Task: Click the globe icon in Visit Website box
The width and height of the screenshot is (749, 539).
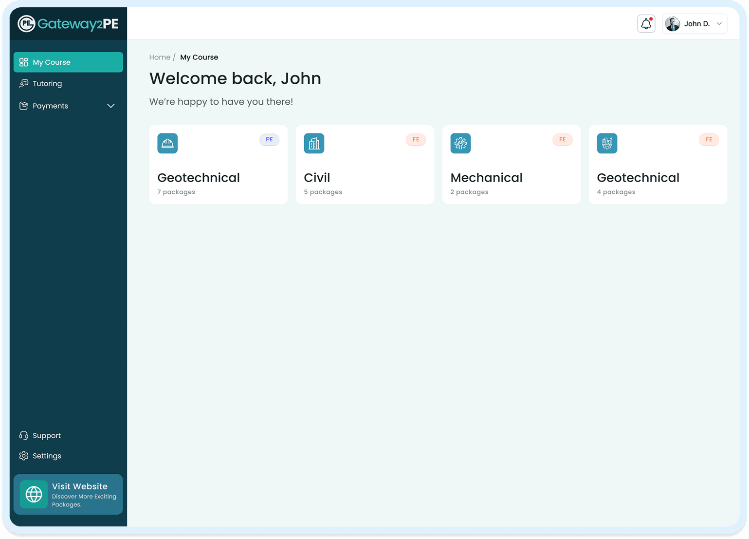Action: (x=34, y=494)
